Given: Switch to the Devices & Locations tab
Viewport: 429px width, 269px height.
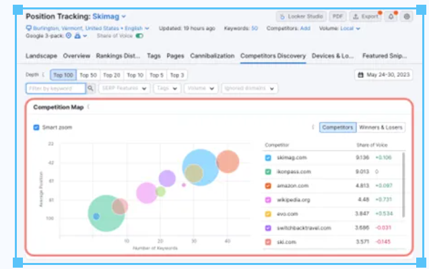Looking at the screenshot, I should click(333, 56).
